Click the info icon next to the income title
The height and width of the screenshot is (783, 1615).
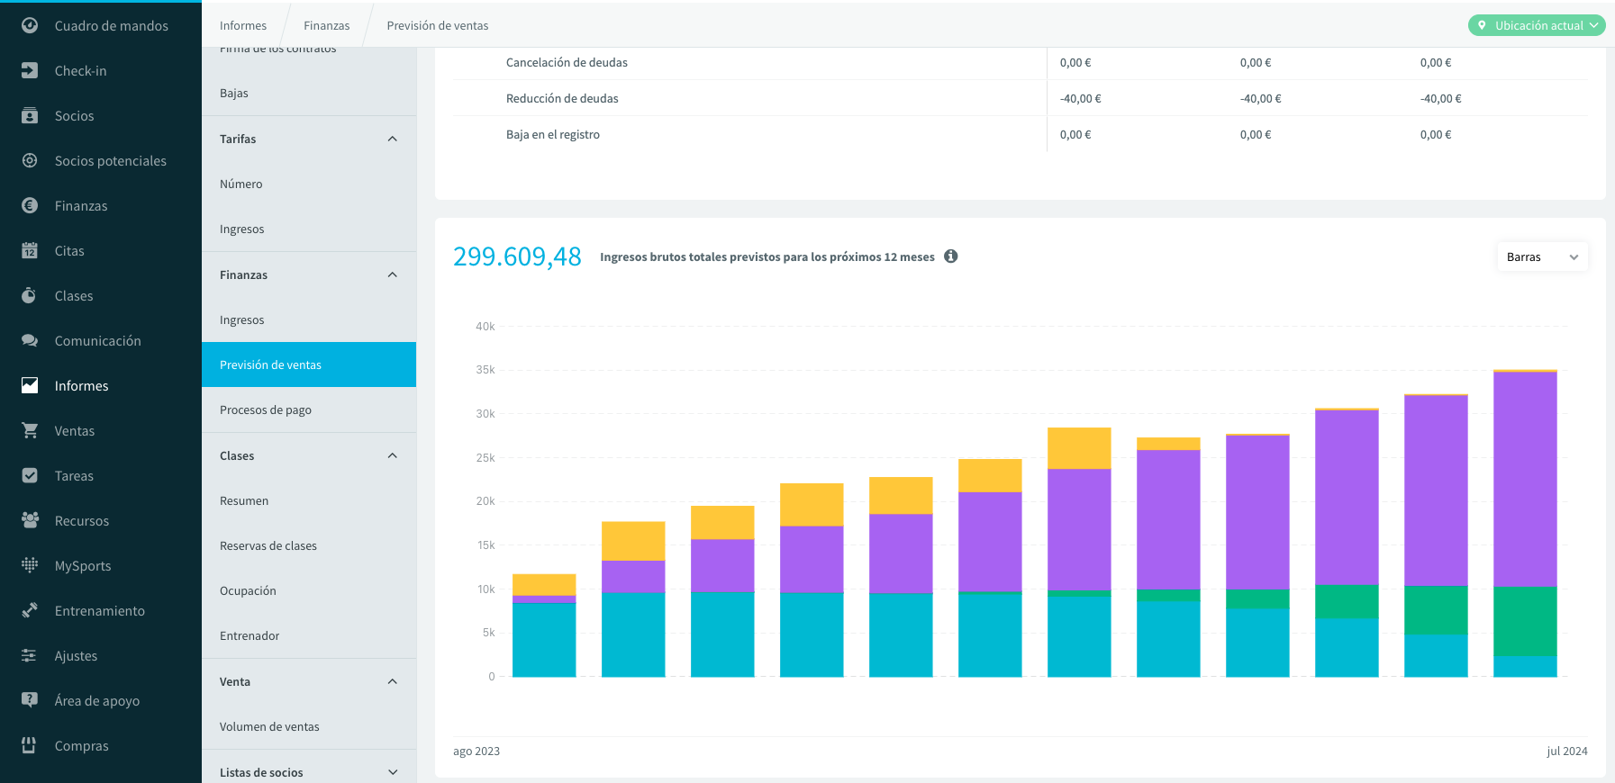tap(950, 256)
